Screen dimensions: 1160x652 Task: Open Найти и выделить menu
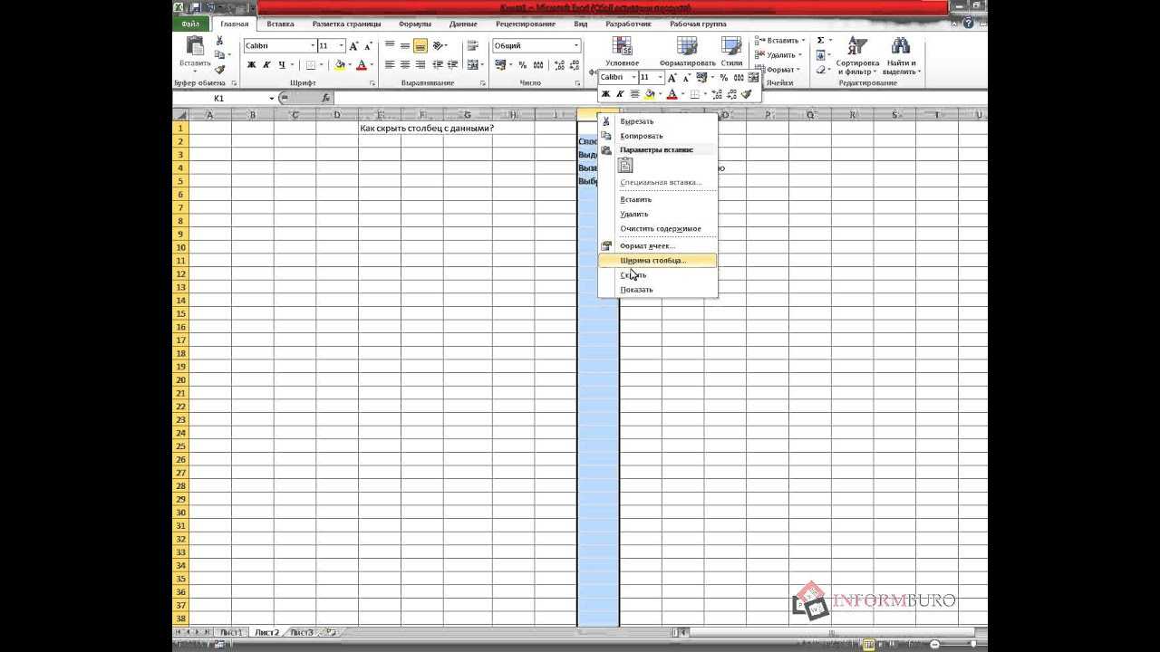[x=901, y=56]
